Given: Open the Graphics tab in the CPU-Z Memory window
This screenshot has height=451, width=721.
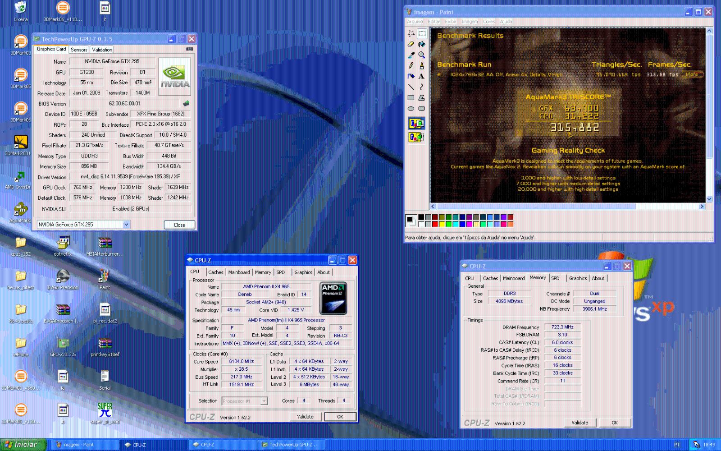Looking at the screenshot, I should point(578,278).
